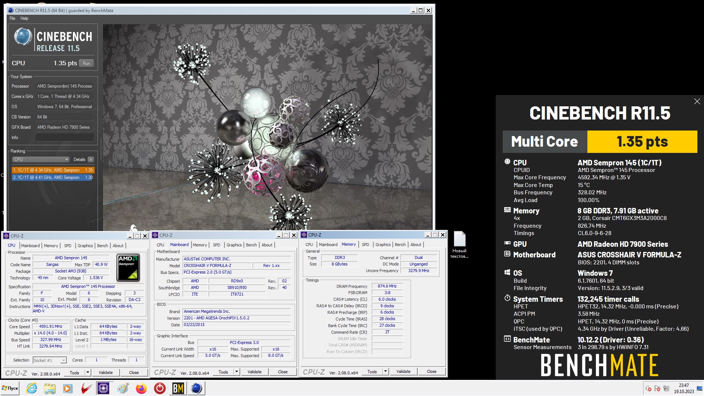704x396 pixels.
Task: Click the CROSSHAIR V FORMULA-Z model field
Action: coord(217,265)
